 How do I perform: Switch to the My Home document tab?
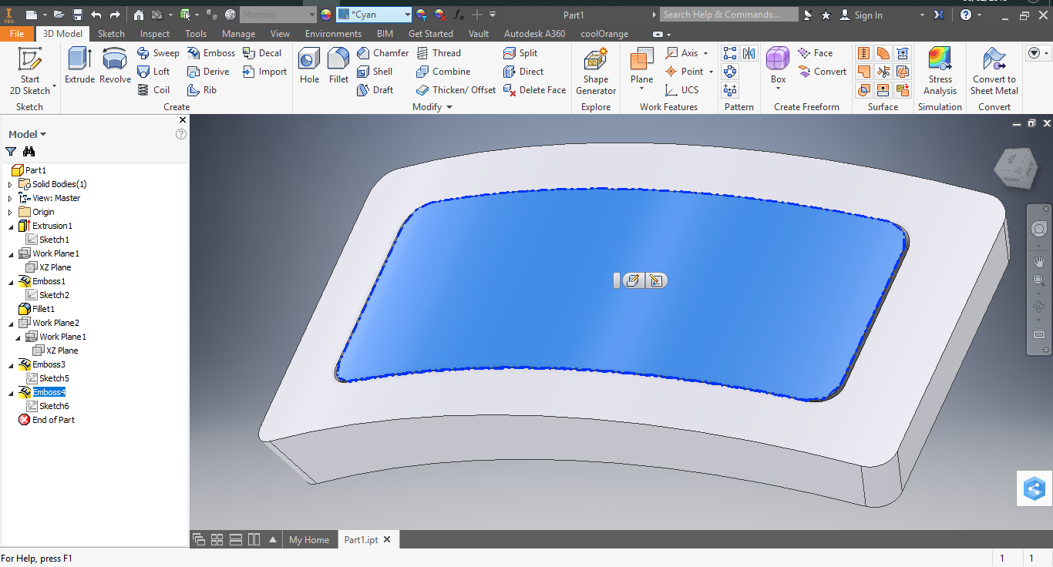(x=309, y=540)
